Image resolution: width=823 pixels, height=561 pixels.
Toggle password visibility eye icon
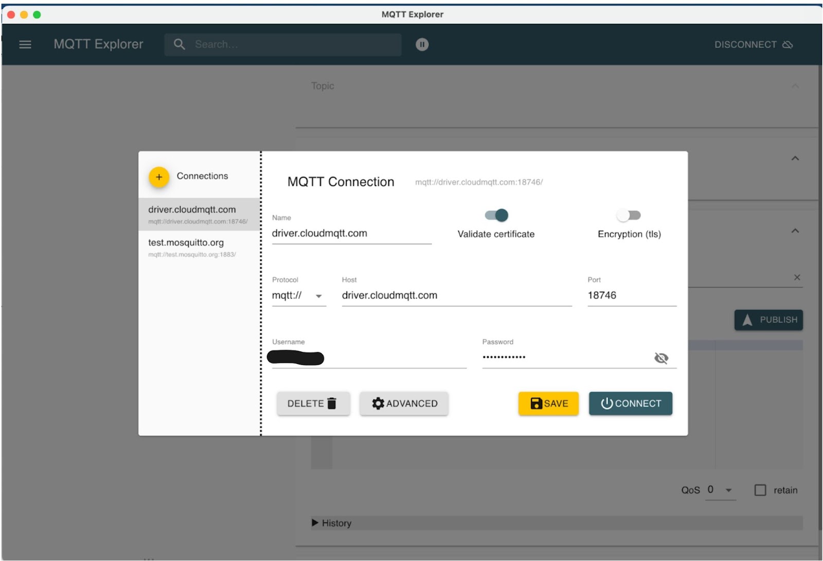point(661,358)
